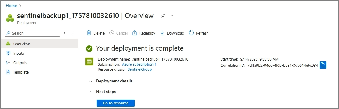Click the Outputs checklist icon
339x109 pixels.
pos(8,63)
